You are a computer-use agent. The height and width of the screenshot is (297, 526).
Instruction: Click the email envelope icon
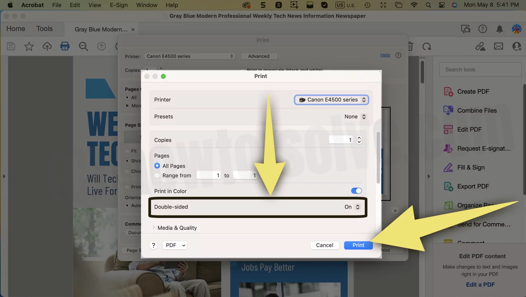pos(499,46)
